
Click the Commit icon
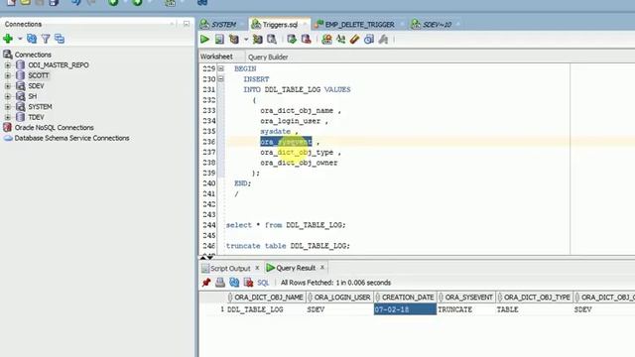pos(292,40)
